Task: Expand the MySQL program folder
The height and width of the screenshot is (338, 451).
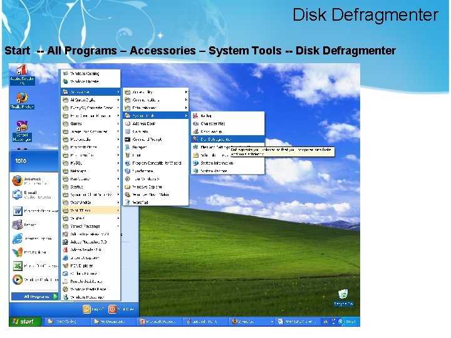Action: [x=91, y=163]
